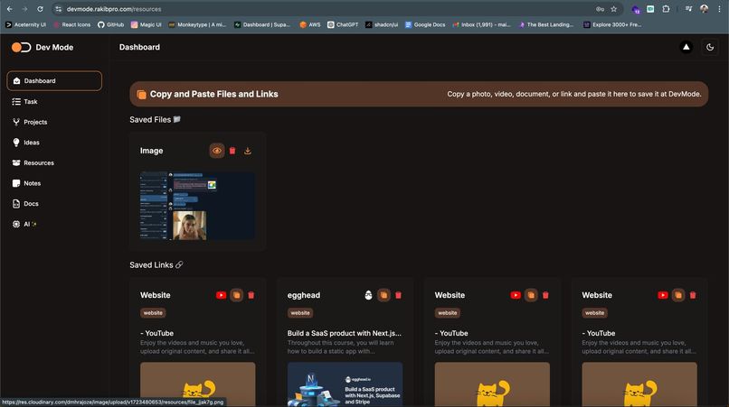Viewport: 729px width, 407px height.
Task: Open 'Build a SaaS product with Next.js...' title
Action: tap(344, 333)
